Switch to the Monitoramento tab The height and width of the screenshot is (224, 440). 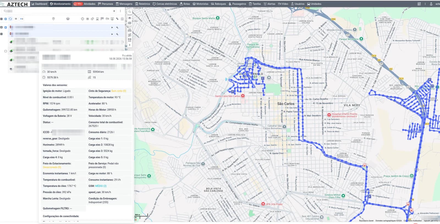[60, 4]
